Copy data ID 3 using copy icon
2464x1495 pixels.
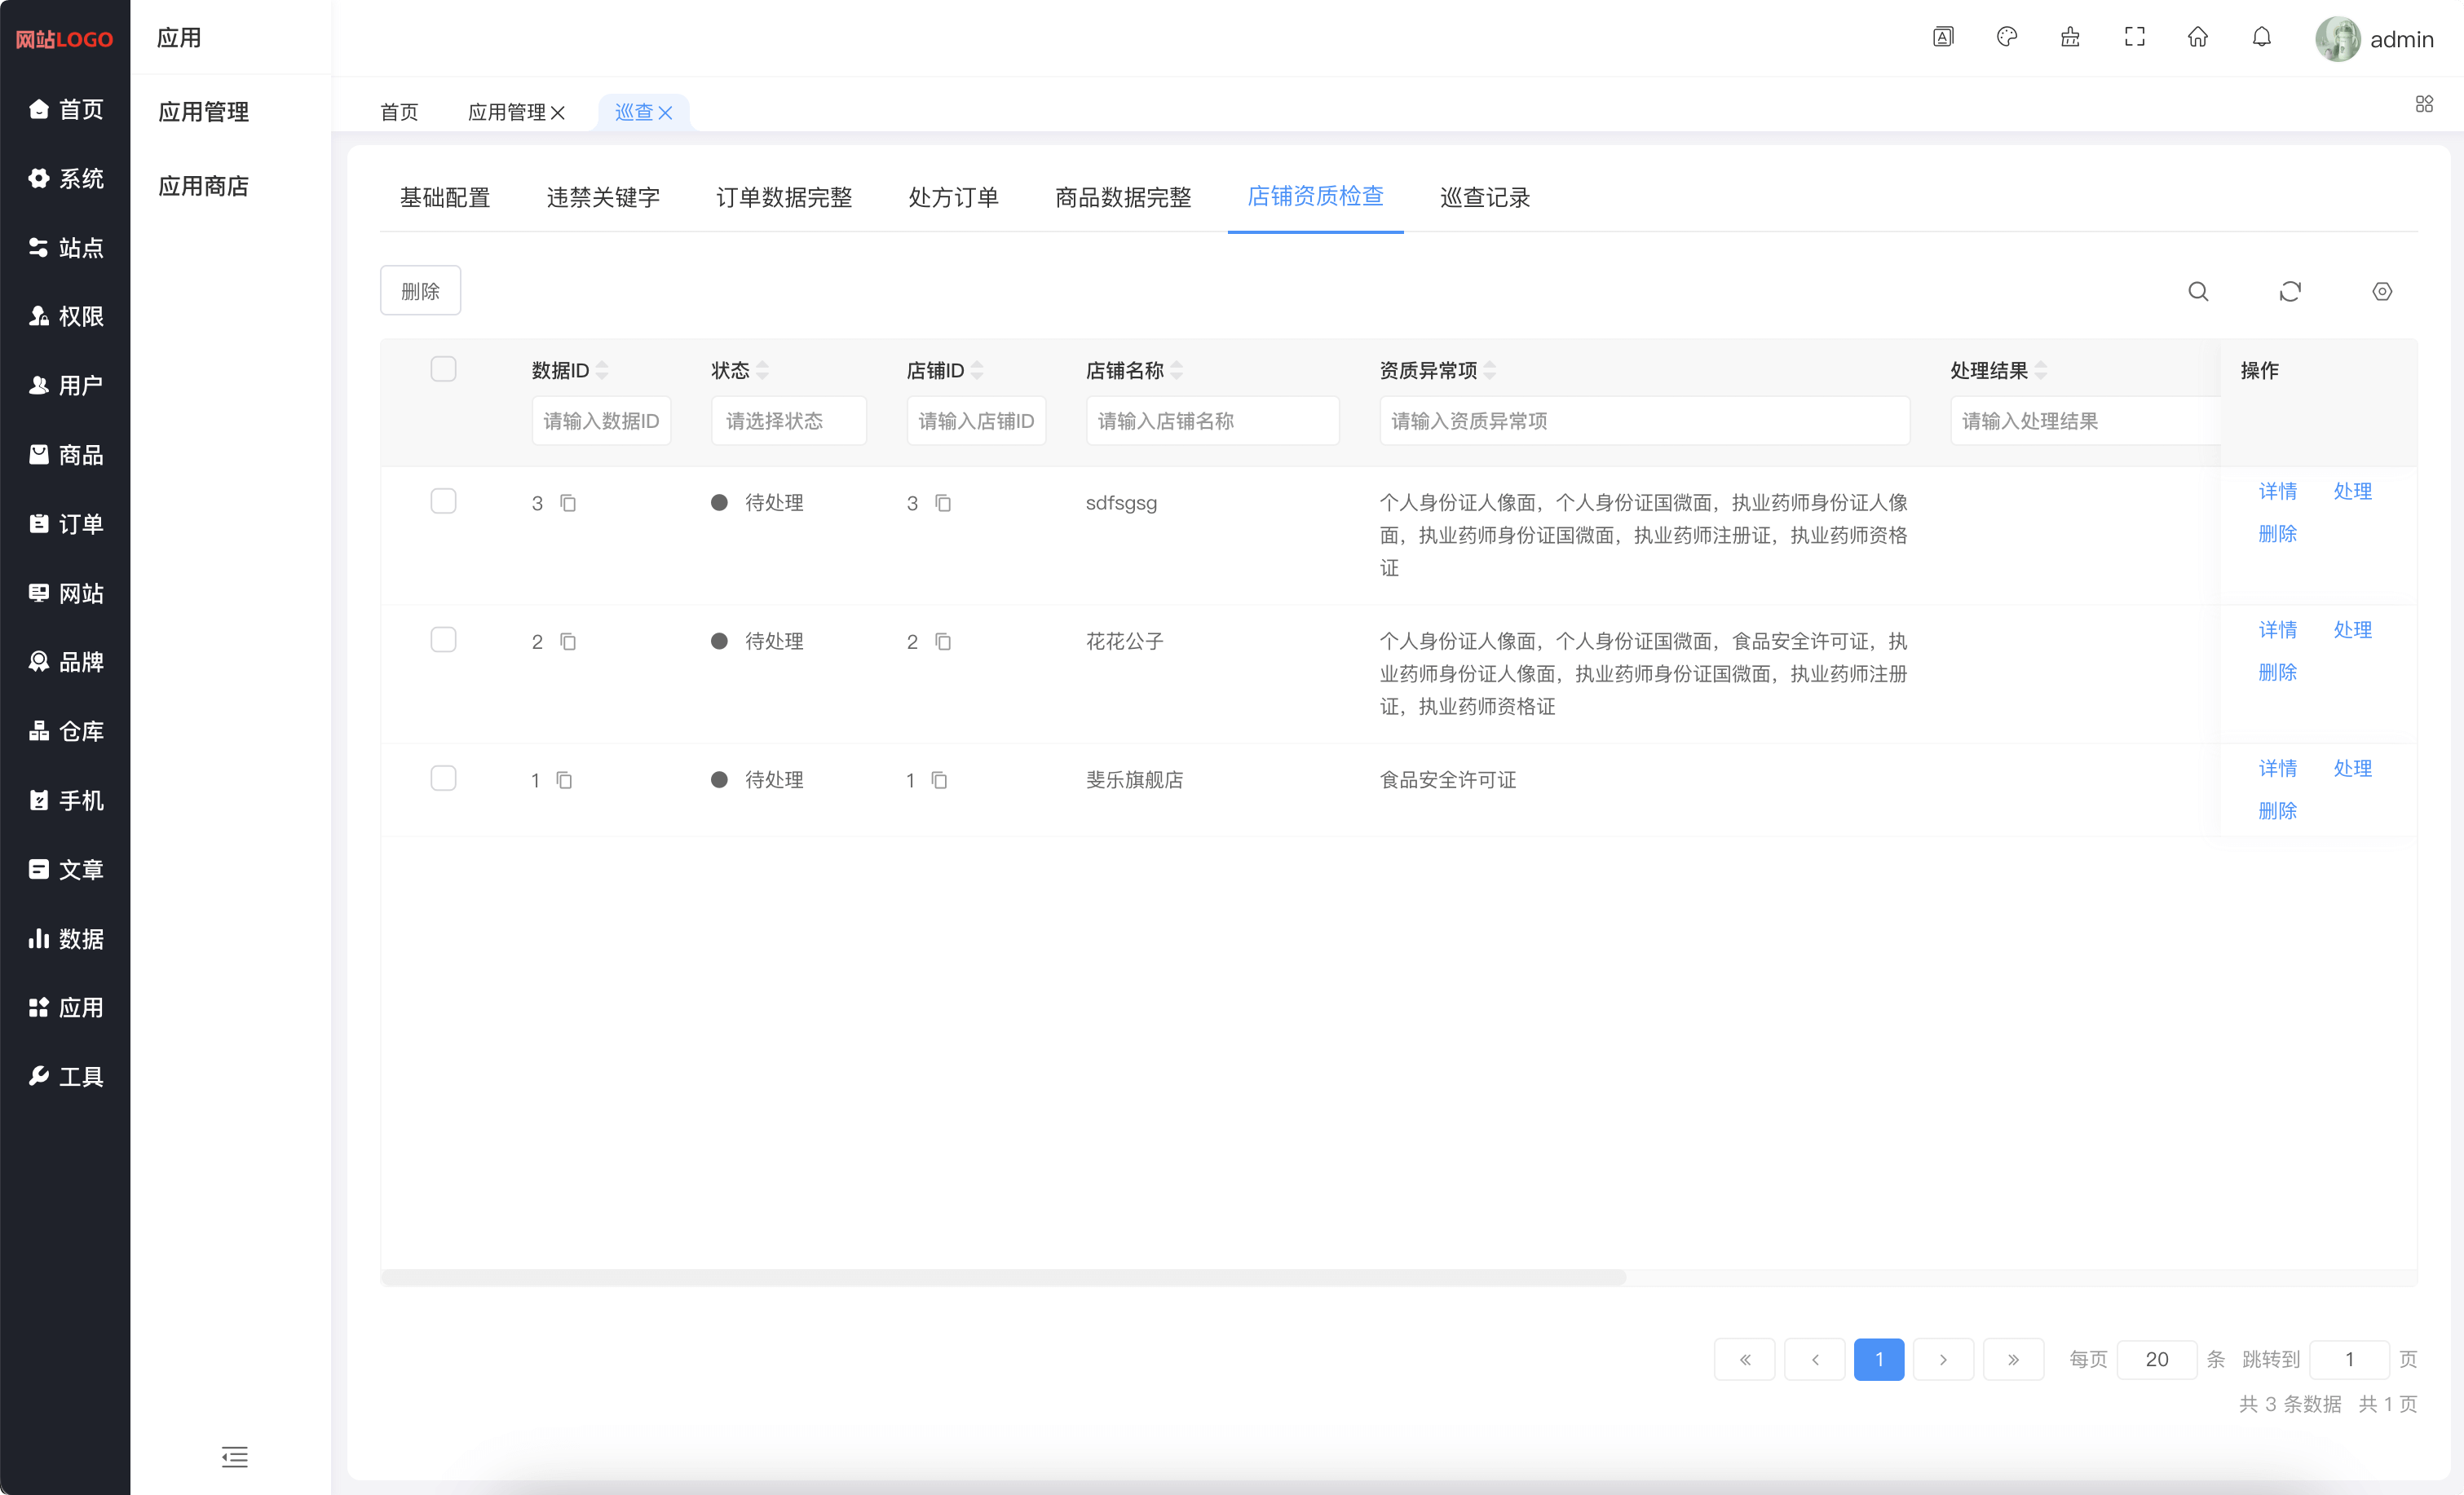click(x=568, y=503)
